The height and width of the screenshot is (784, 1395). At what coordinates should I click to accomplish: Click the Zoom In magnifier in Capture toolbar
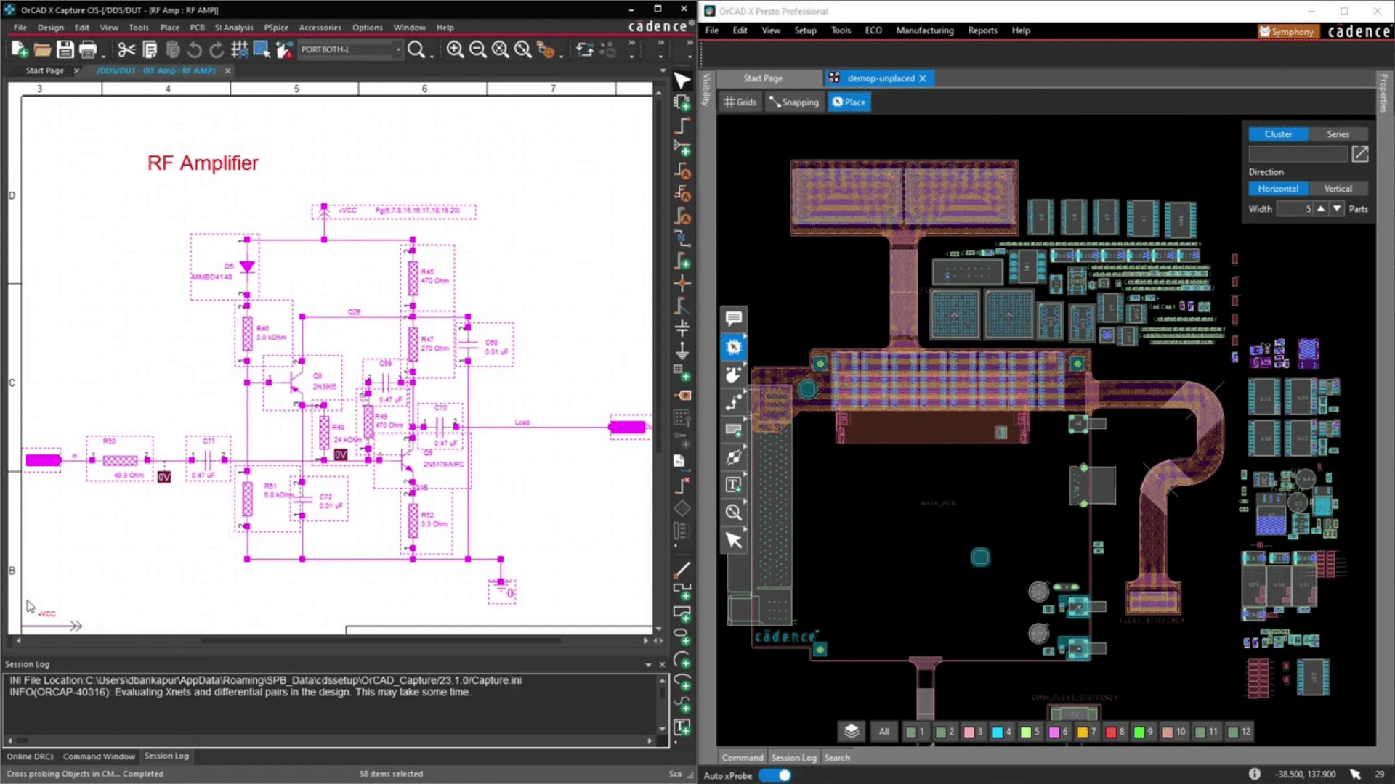[455, 49]
